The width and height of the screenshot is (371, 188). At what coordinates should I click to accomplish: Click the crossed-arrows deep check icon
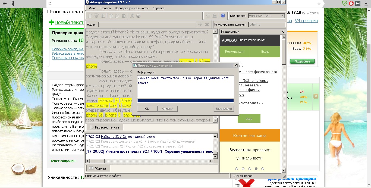pos(132,16)
